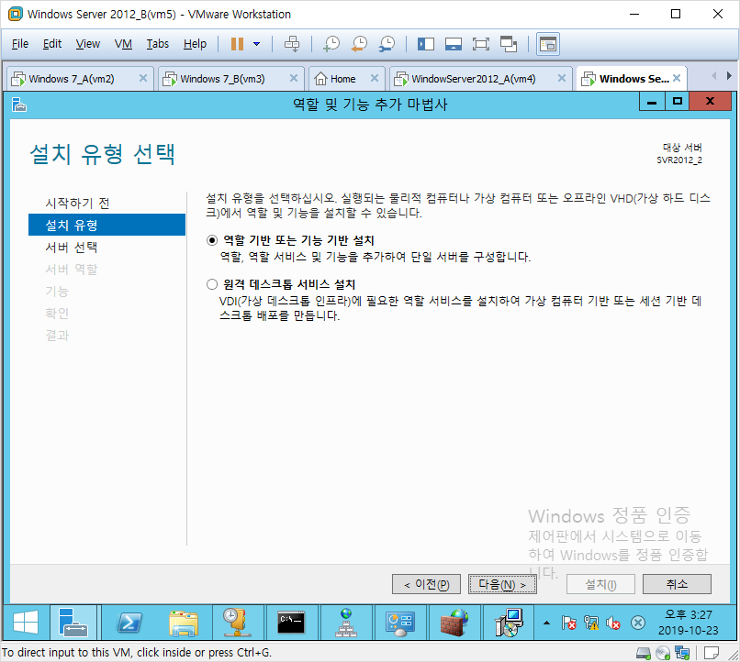The image size is (740, 662).
Task: Go to the 시작하기 전 wizard step
Action: coord(77,203)
